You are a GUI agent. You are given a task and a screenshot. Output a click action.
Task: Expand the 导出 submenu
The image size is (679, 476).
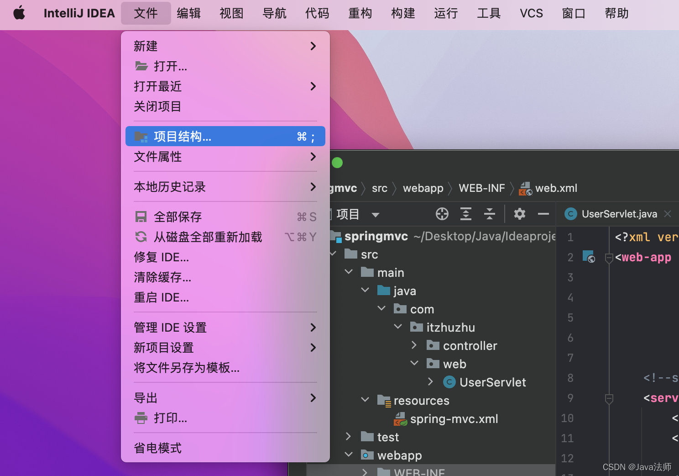click(x=225, y=398)
